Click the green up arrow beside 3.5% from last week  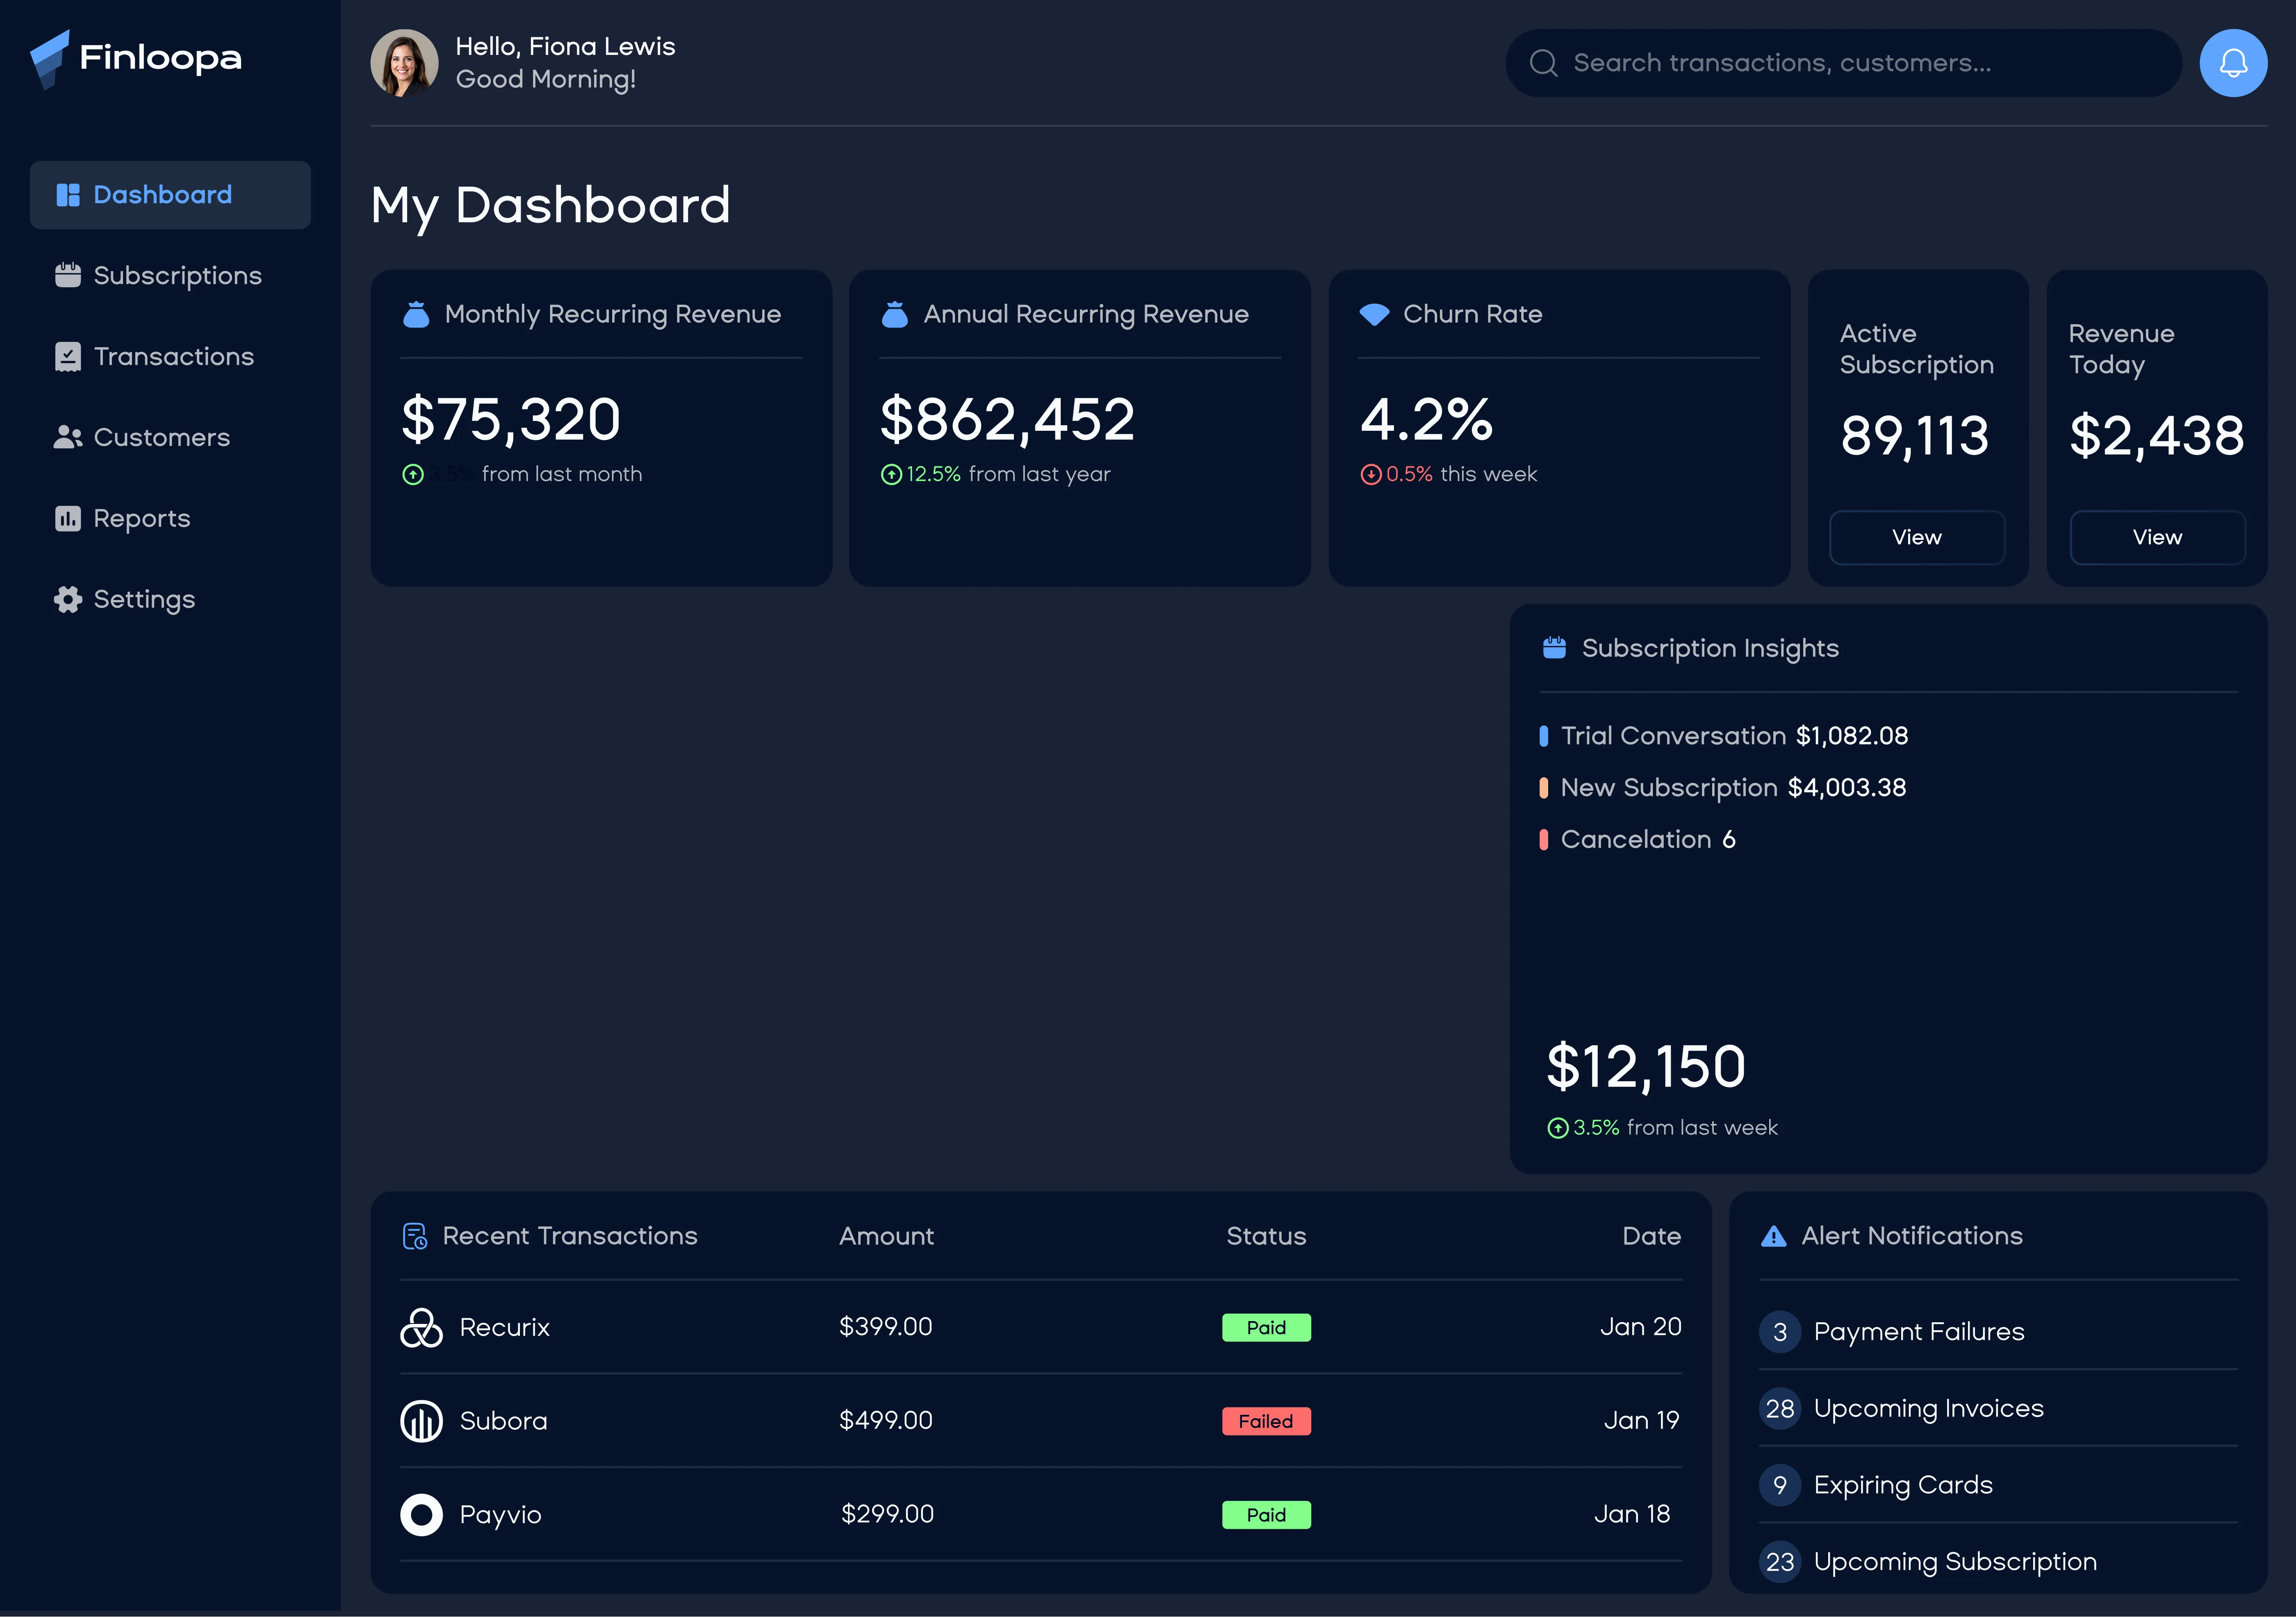coord(1558,1128)
